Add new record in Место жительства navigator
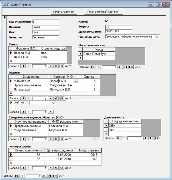The width and height of the screenshot is (172, 180). [131, 67]
